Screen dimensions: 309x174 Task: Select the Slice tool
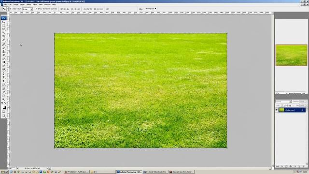click(x=3, y=40)
